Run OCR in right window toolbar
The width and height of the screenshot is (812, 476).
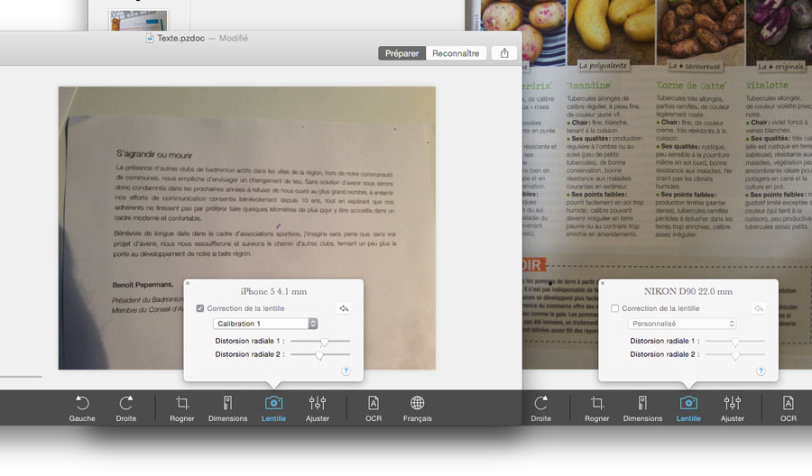(789, 408)
